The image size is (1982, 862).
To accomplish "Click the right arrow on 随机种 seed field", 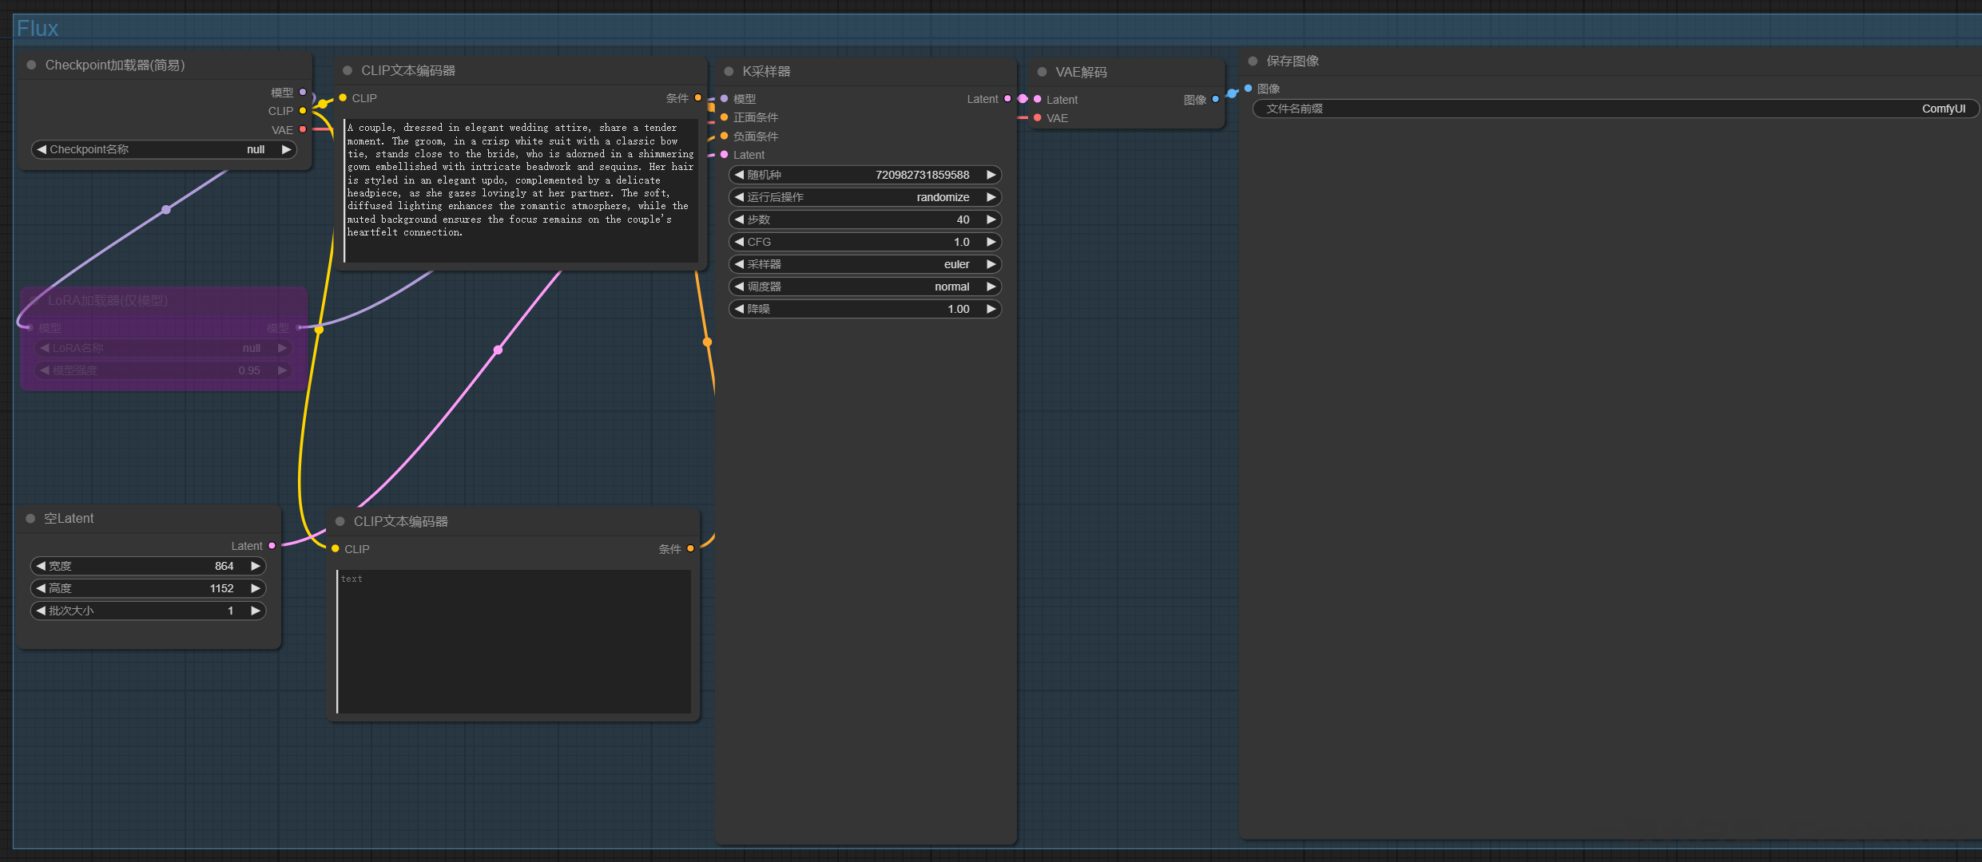I will pos(991,175).
